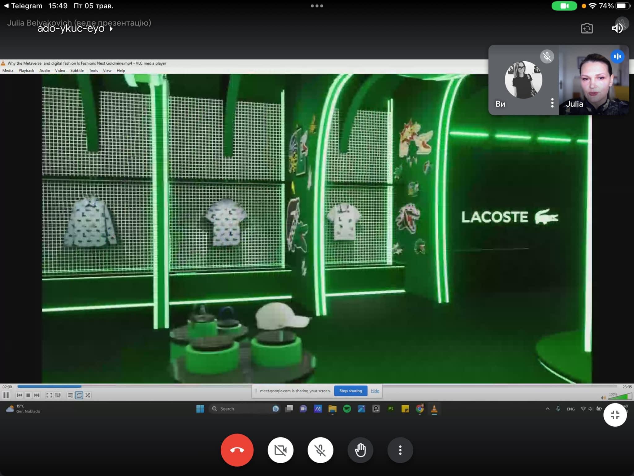Open VLC Video menu

click(x=60, y=70)
